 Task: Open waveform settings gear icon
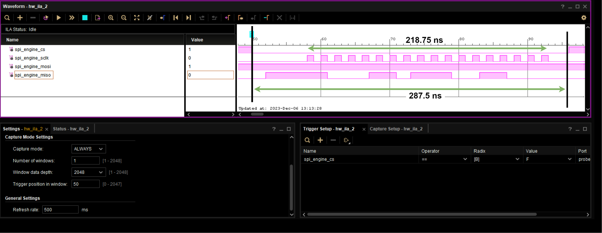click(584, 18)
